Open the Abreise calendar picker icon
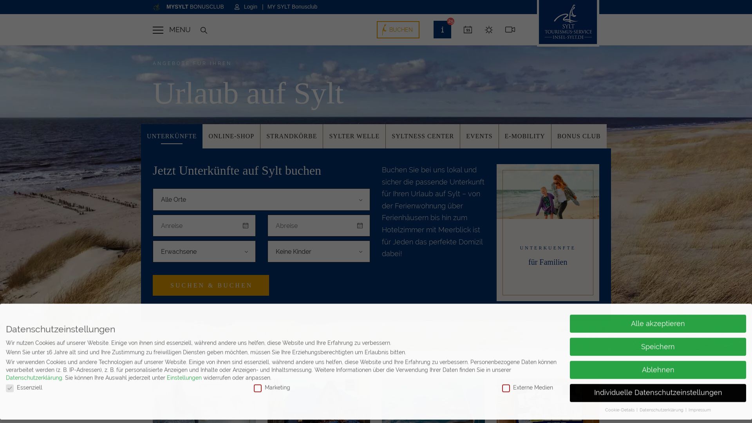 [x=360, y=226]
